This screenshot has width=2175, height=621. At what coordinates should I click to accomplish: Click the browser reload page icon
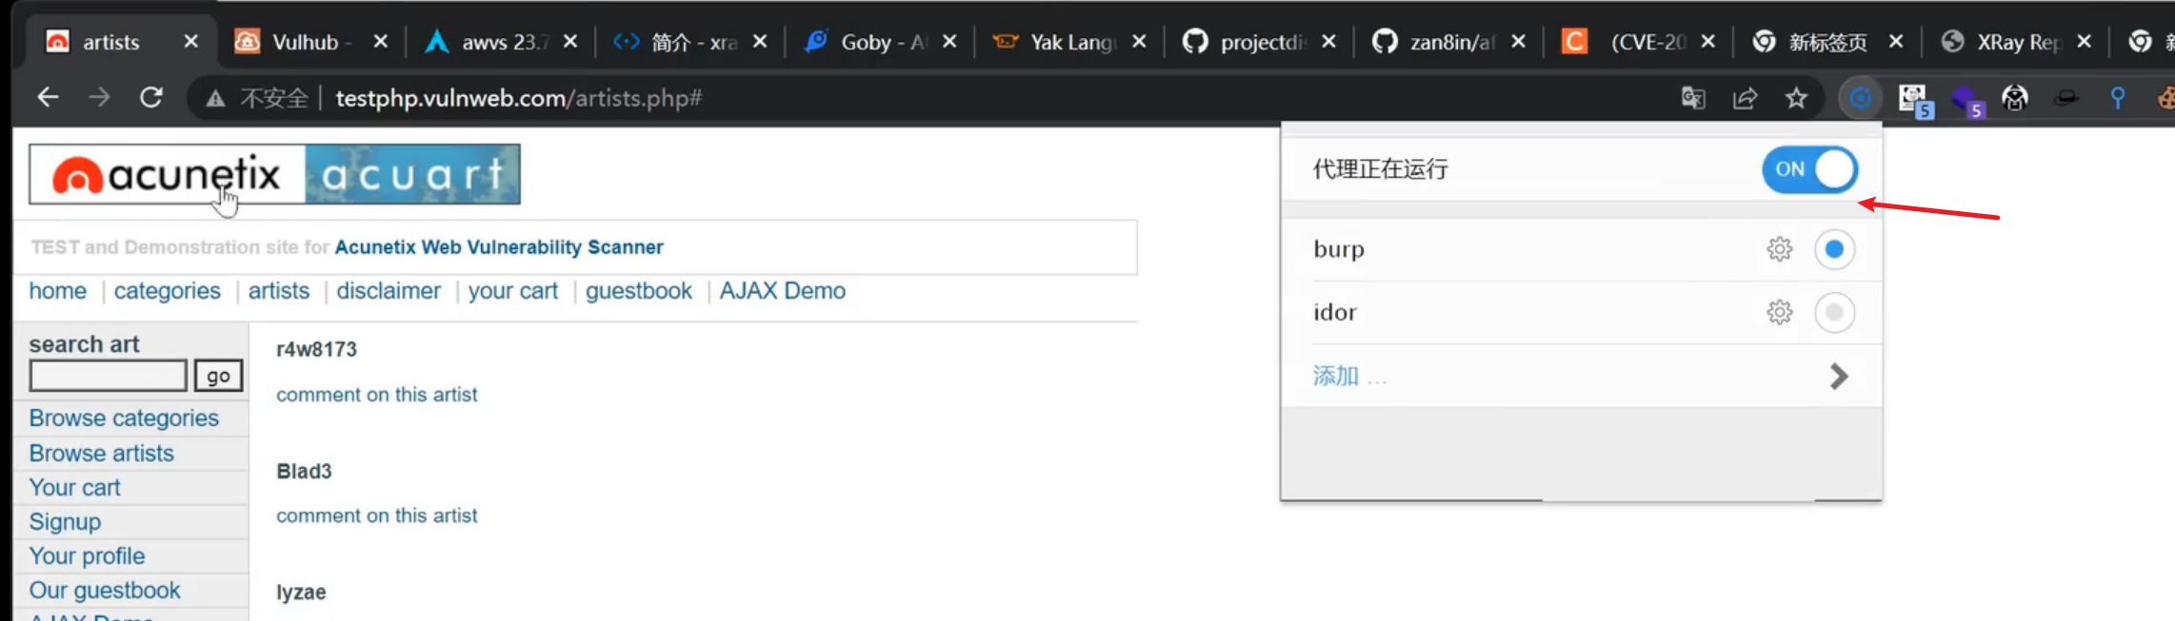pyautogui.click(x=150, y=98)
